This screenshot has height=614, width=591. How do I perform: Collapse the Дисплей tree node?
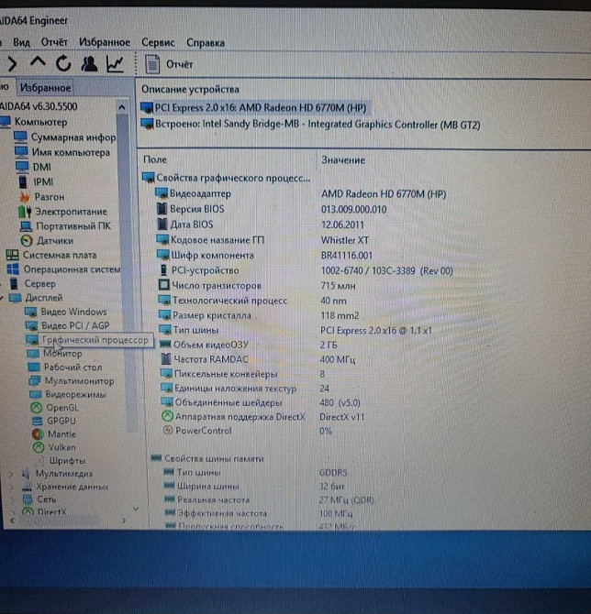pos(2,298)
